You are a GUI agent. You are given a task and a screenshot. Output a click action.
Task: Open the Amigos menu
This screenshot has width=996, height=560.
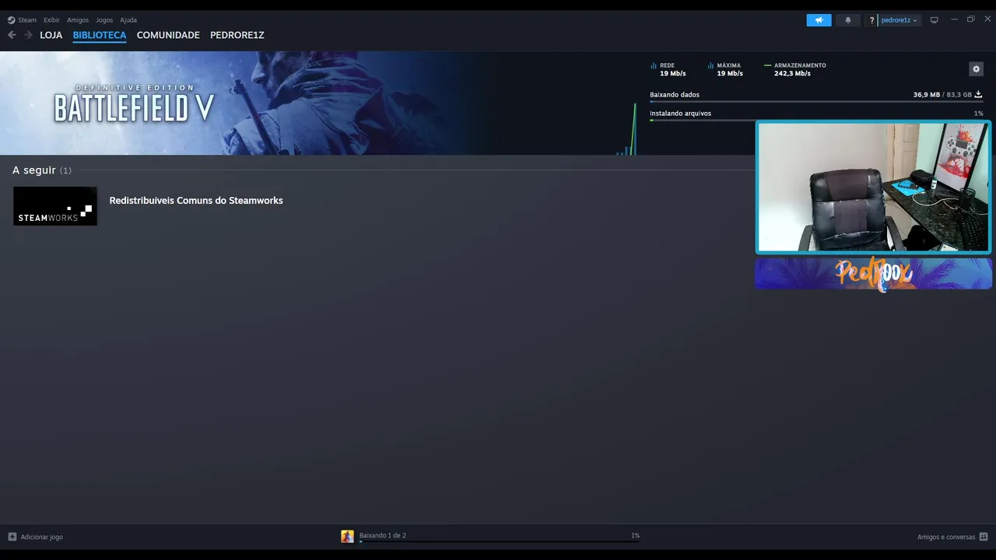click(78, 20)
